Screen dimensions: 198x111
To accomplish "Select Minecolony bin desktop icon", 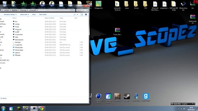I will tap(183, 6).
